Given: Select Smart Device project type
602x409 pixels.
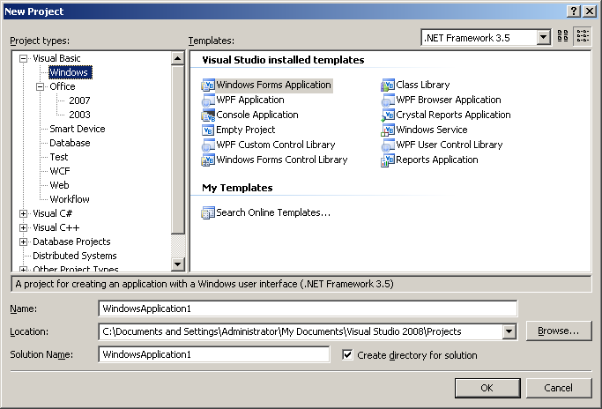Looking at the screenshot, I should point(78,129).
